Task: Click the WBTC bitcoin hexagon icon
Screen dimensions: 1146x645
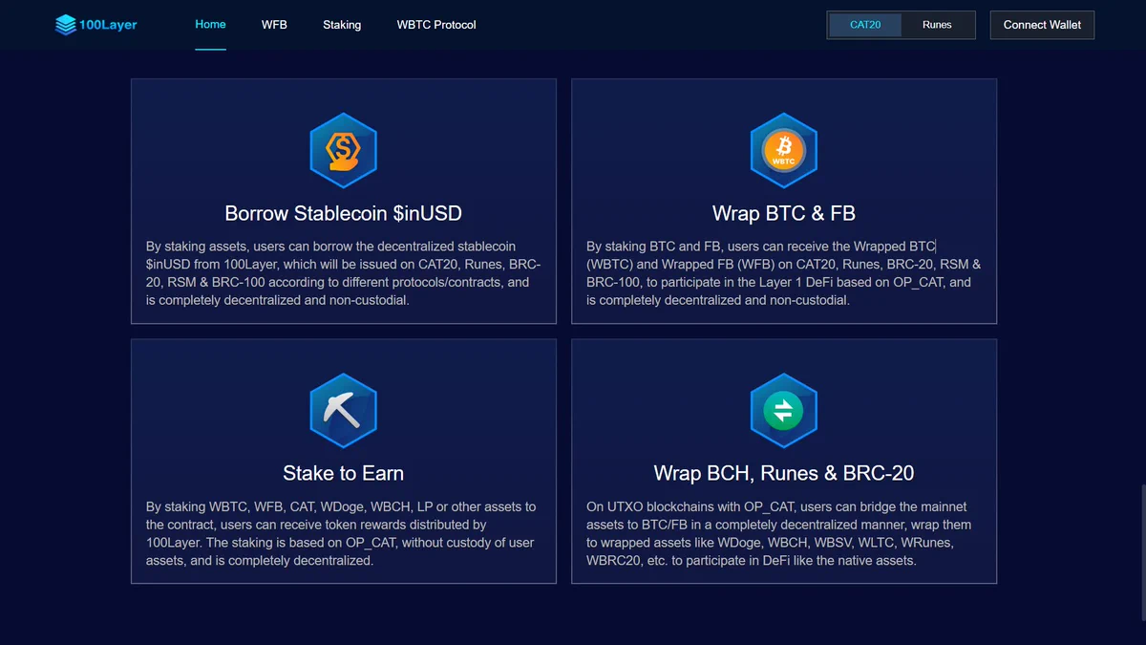Action: (784, 150)
